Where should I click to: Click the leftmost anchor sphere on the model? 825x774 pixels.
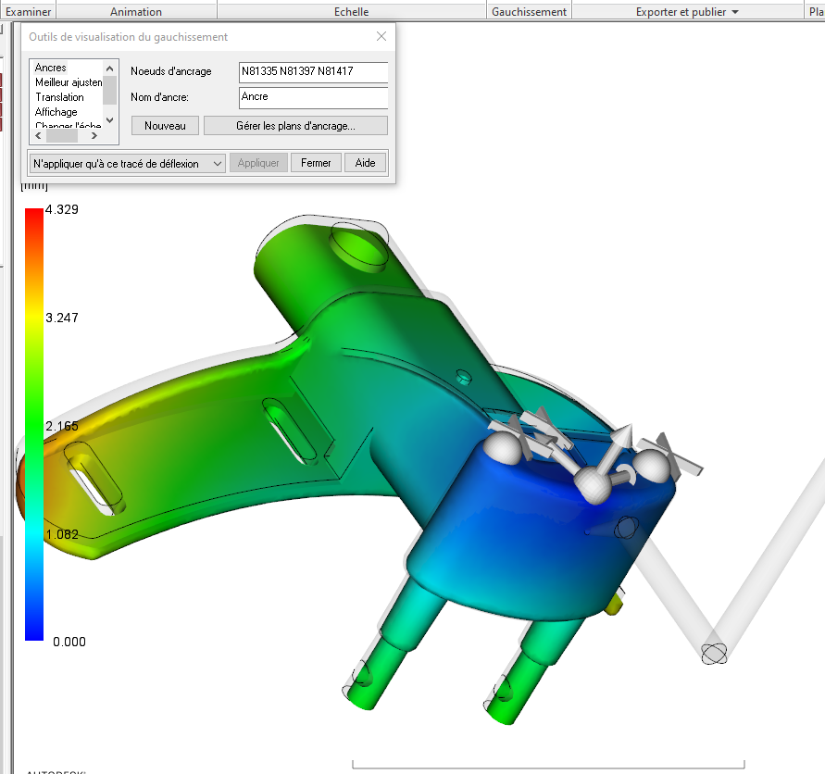click(503, 449)
